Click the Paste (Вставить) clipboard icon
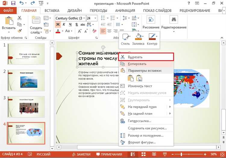Viewport: 226px width, 158px height. (x=9, y=20)
